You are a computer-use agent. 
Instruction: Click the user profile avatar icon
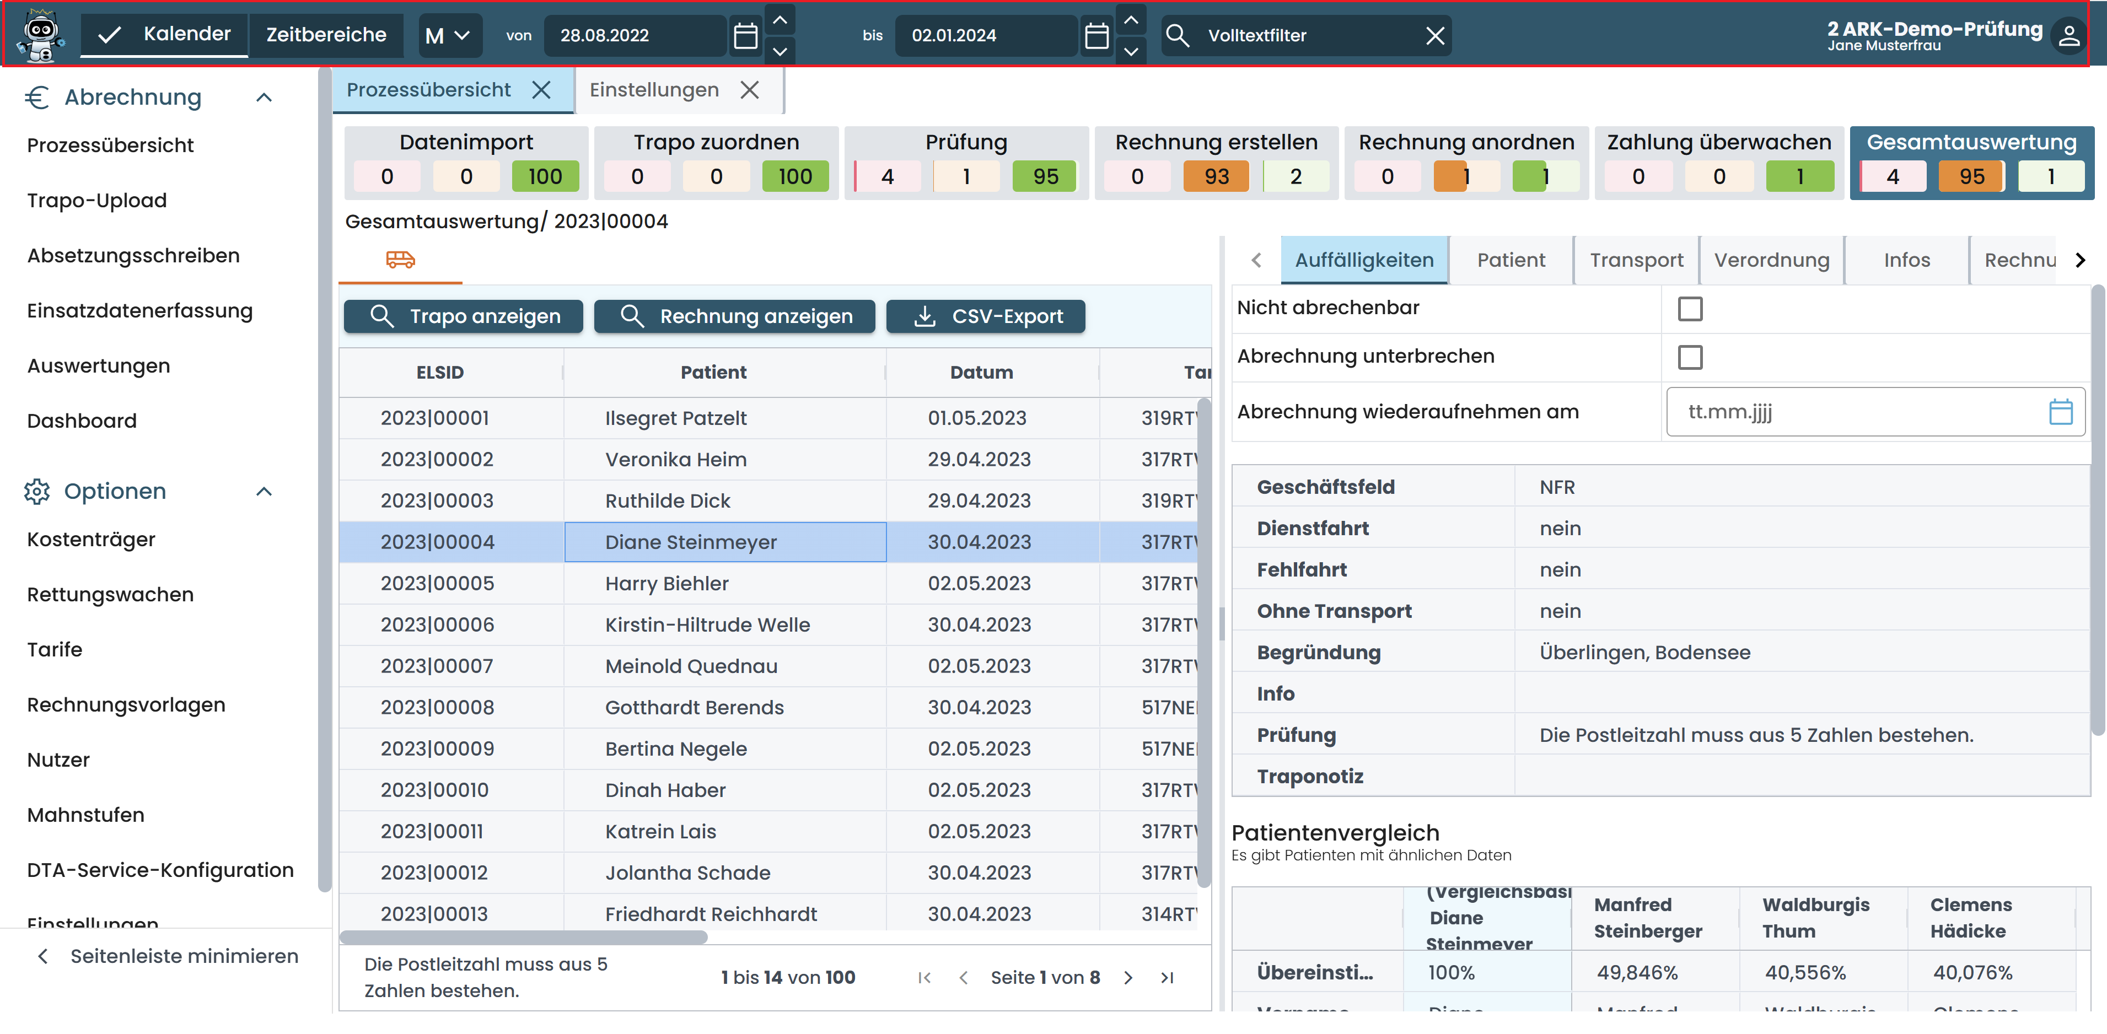[2068, 36]
